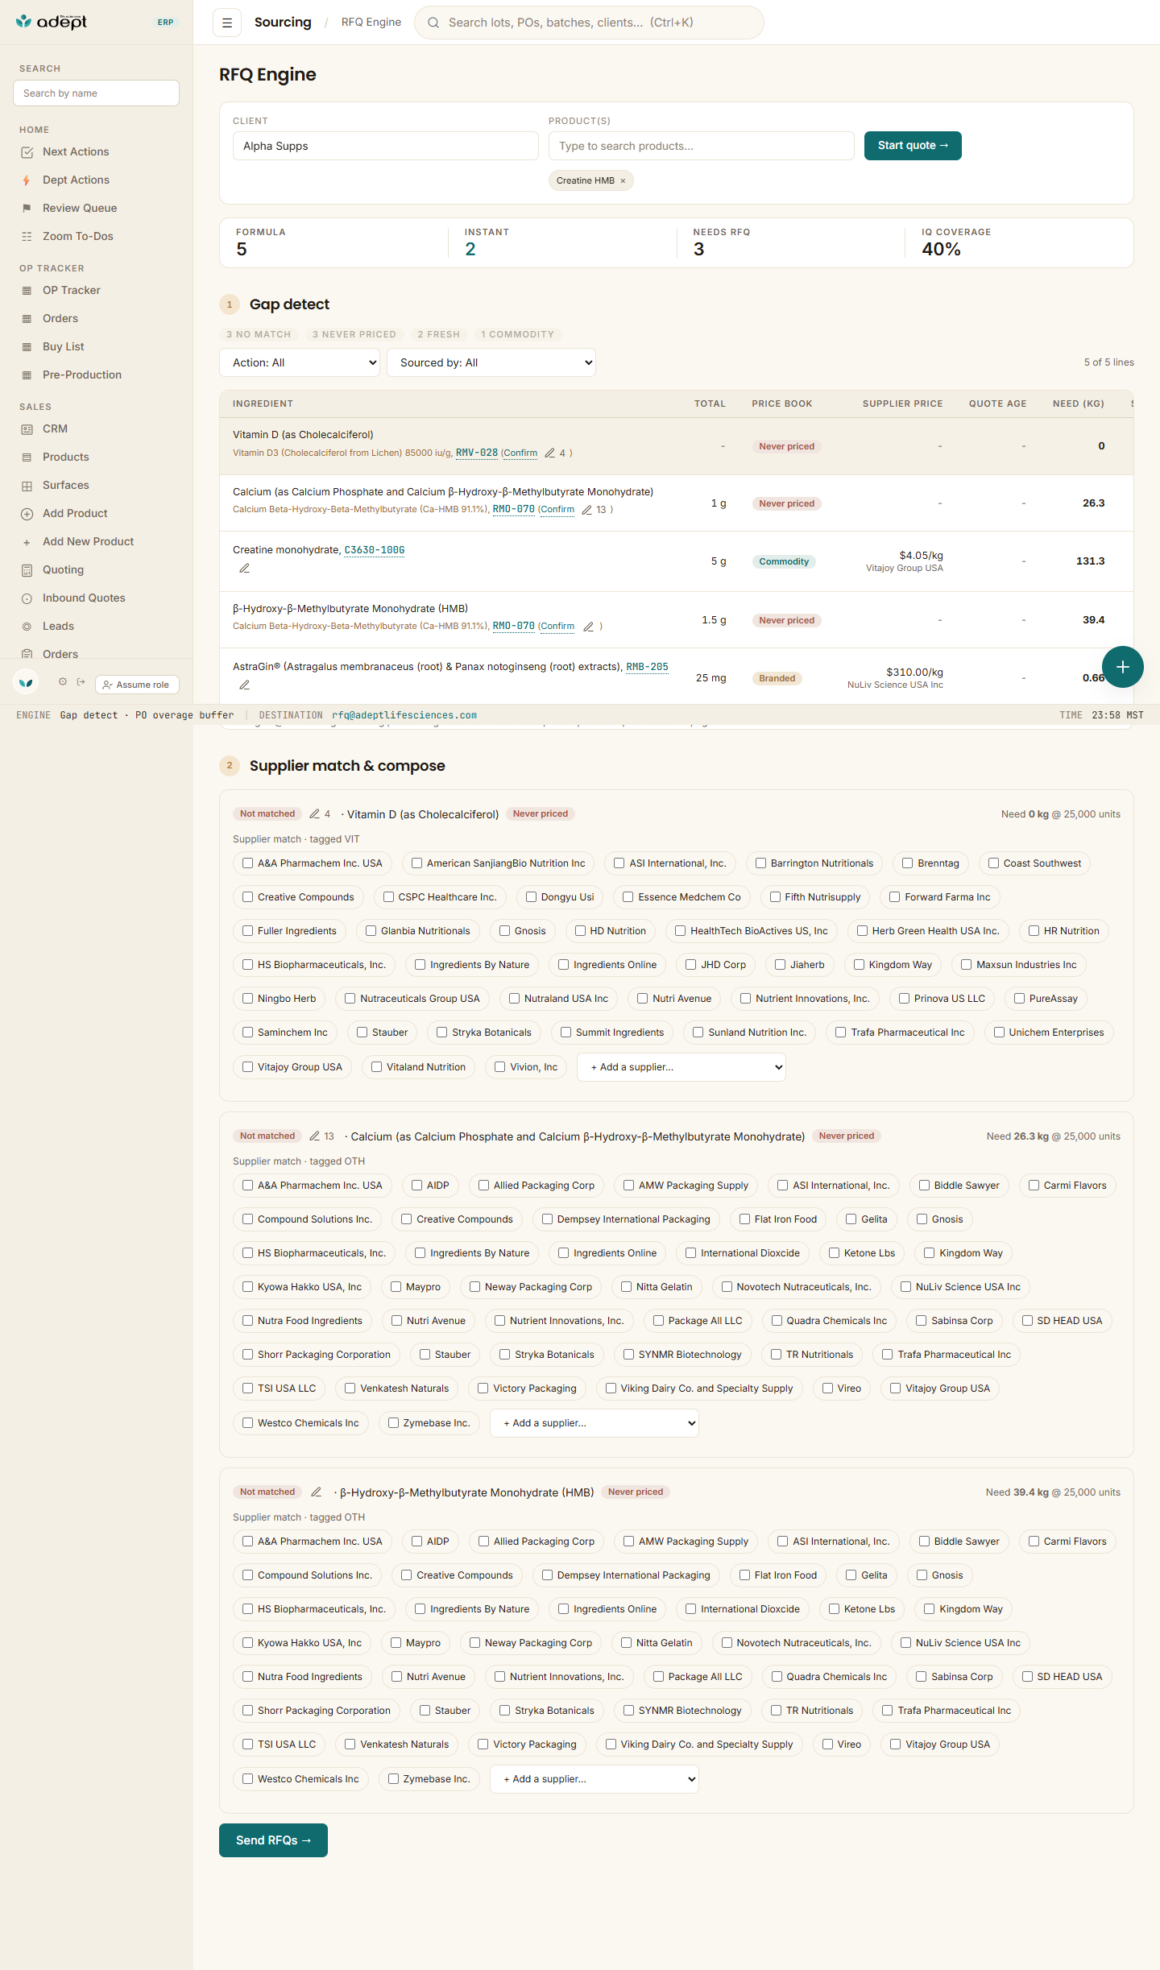Tick Summit Ingredients checkbox
Screen dimensions: 1160x1970
coord(566,1033)
